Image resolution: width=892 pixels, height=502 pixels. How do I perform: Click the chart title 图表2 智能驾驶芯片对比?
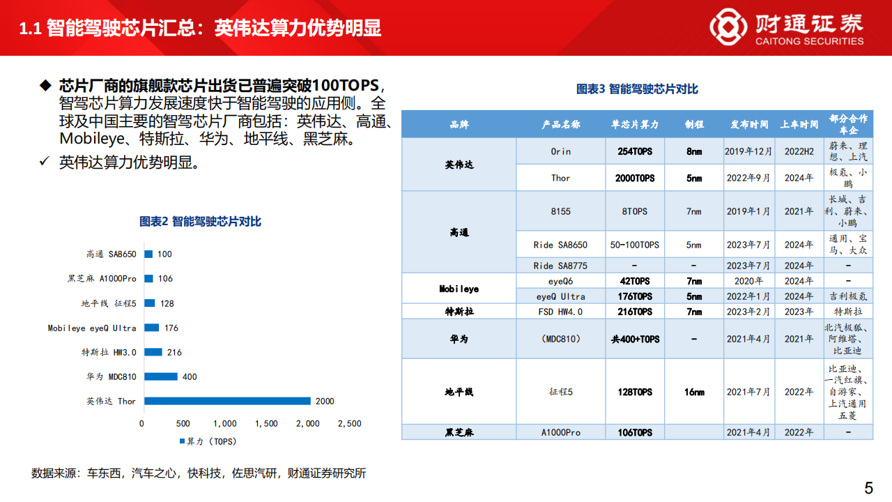(201, 222)
